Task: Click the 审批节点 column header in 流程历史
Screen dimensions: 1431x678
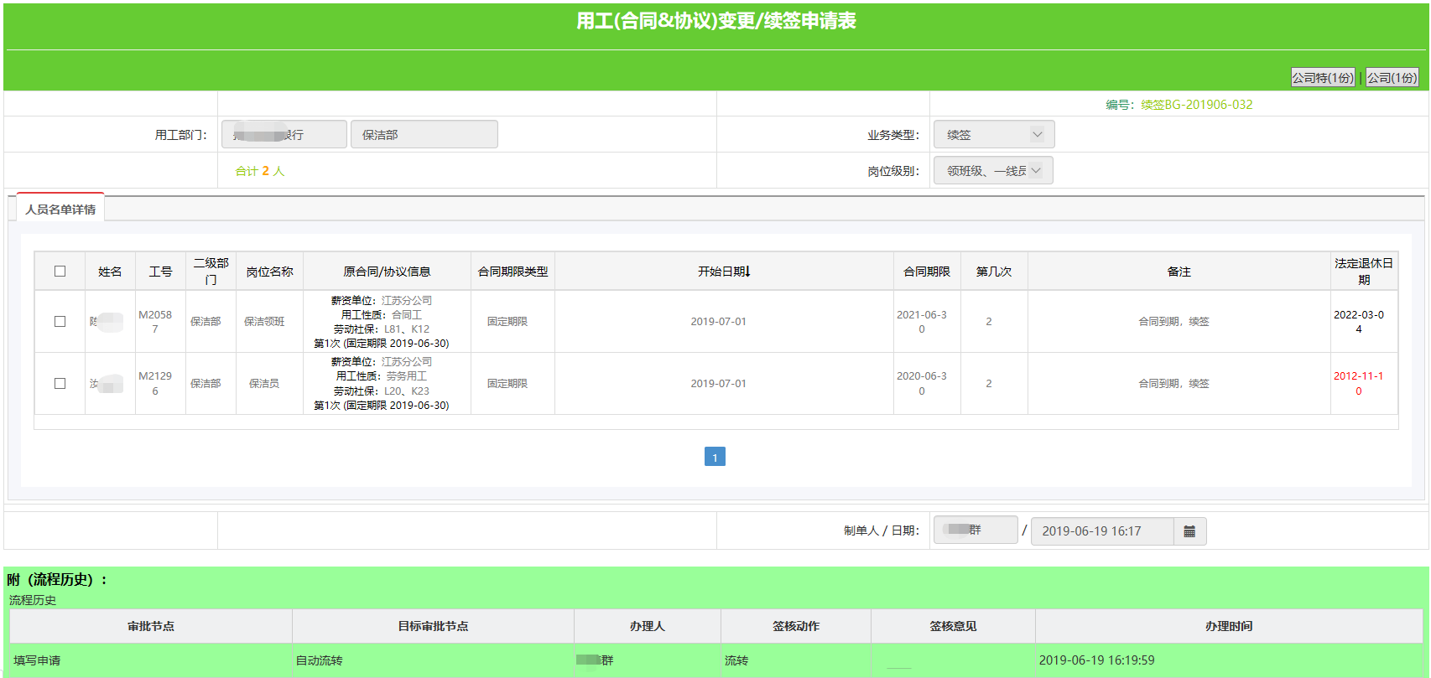Action: click(x=151, y=626)
